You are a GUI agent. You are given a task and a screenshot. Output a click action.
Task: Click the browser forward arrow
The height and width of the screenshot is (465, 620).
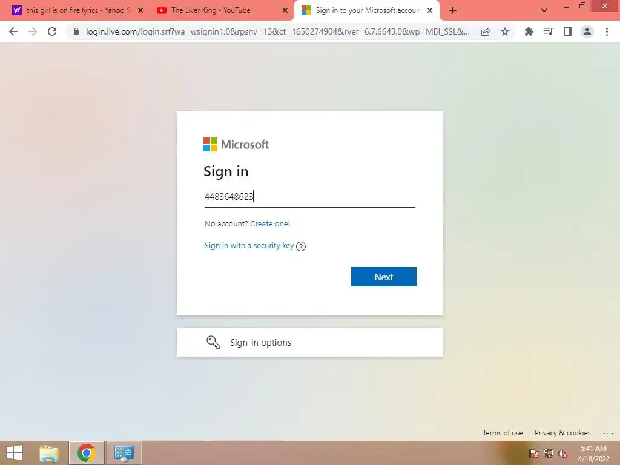[x=33, y=31]
